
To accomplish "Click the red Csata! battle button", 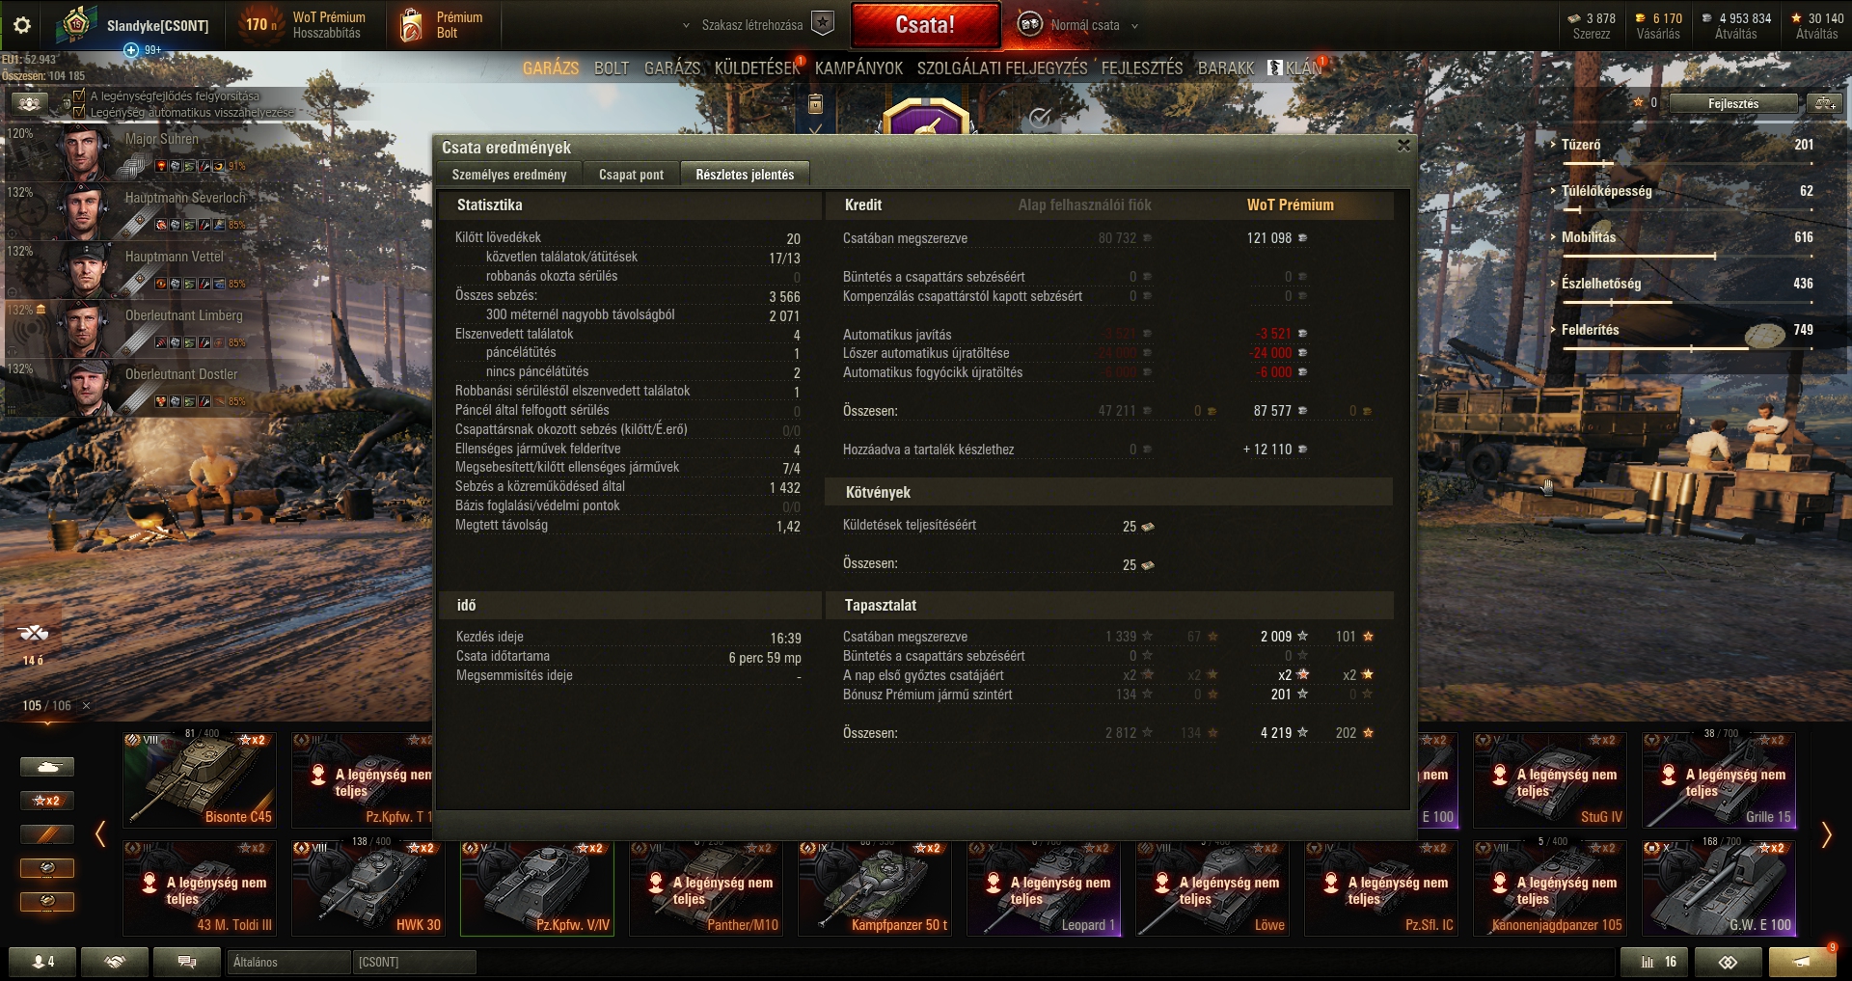I will click(x=925, y=25).
